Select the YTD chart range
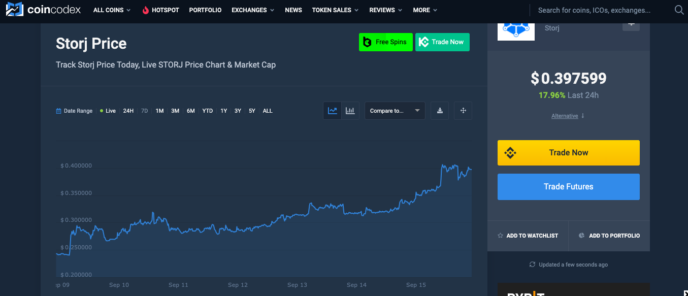This screenshot has height=296, width=688. [x=208, y=111]
